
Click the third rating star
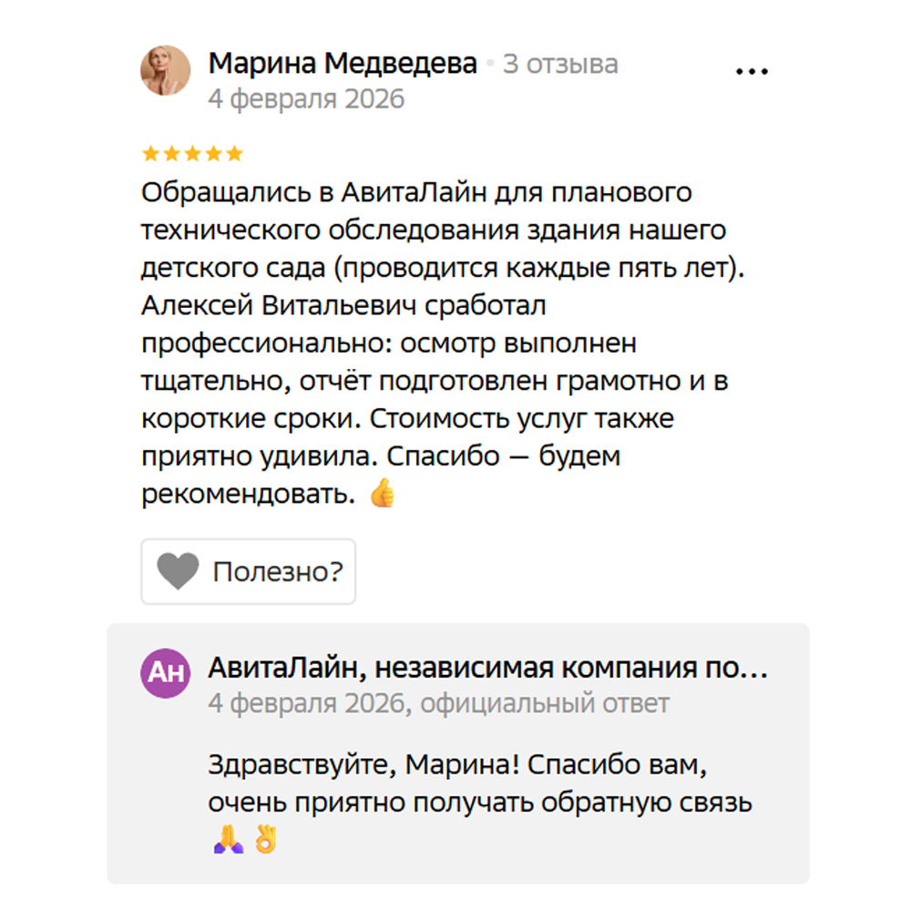193,153
